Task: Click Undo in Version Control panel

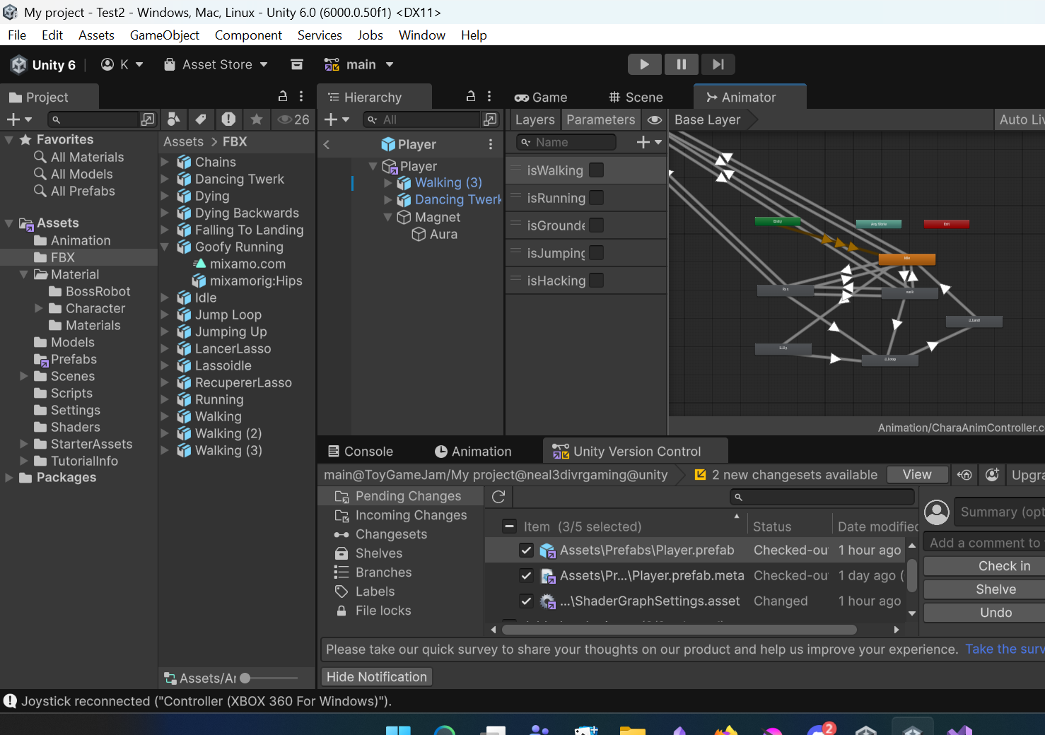Action: [x=984, y=613]
